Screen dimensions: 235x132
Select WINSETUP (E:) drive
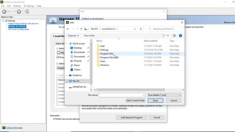point(79,87)
